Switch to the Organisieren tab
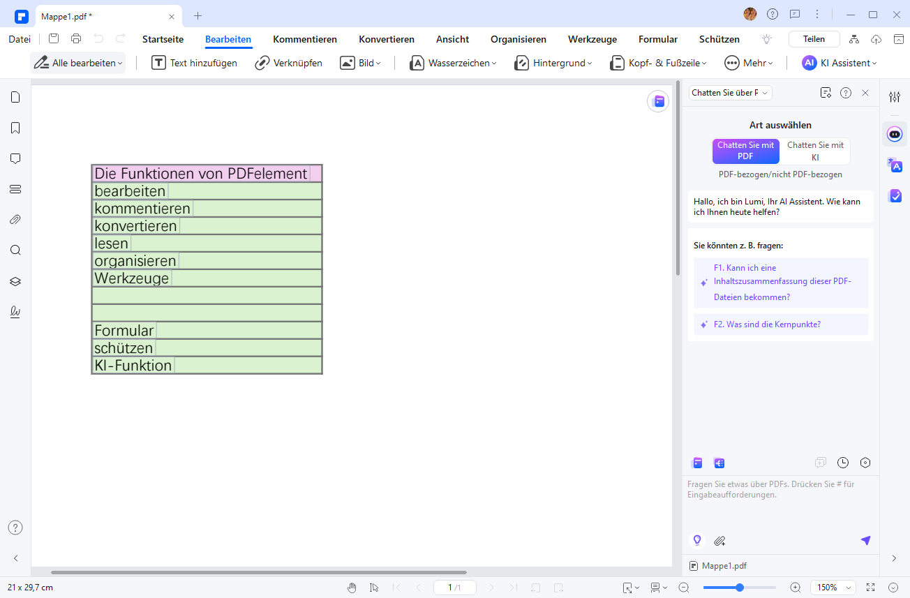This screenshot has width=910, height=598. click(519, 39)
